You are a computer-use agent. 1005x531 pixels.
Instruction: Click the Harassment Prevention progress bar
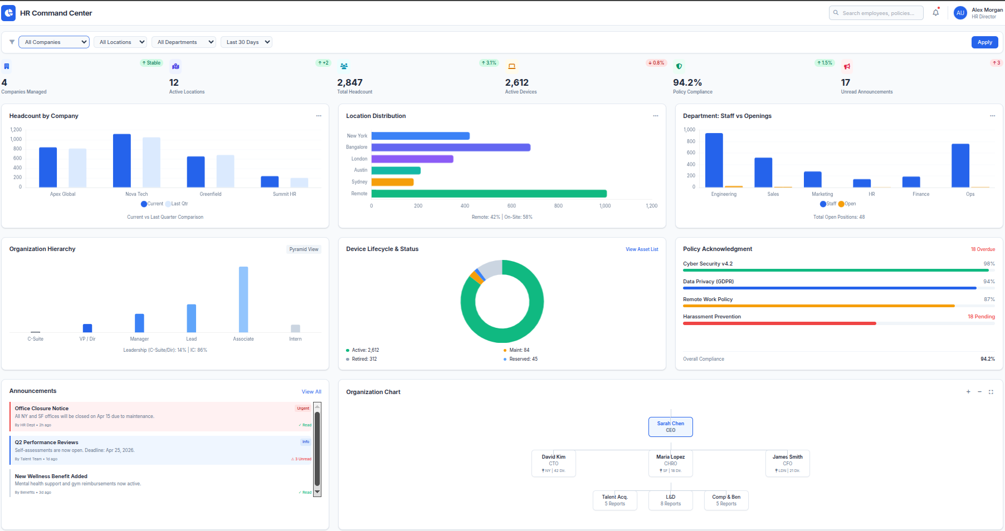tap(839, 323)
